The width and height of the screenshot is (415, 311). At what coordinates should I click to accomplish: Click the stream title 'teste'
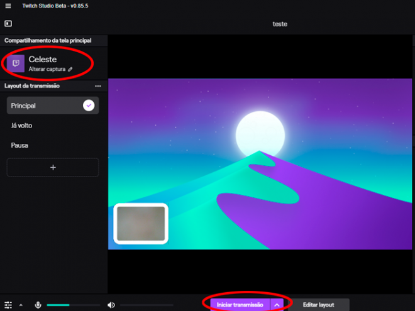click(280, 24)
